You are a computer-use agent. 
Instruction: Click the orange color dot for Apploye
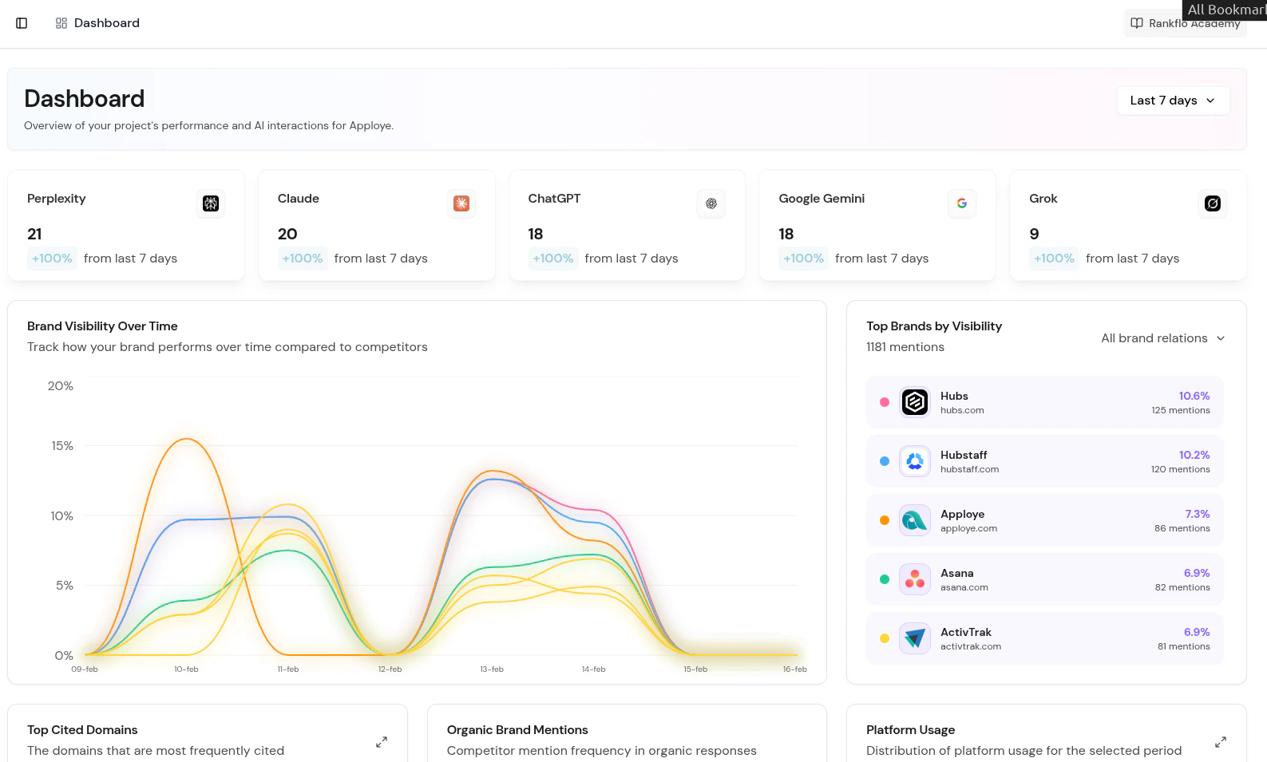click(885, 520)
